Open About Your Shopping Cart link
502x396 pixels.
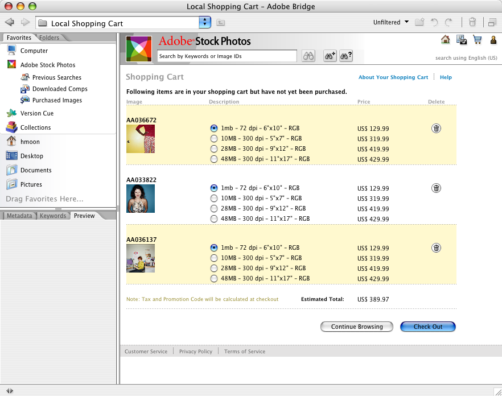click(x=393, y=77)
